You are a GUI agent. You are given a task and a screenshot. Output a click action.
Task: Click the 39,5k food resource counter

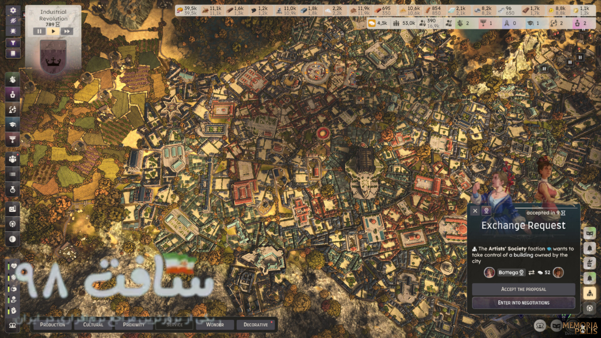pos(187,11)
